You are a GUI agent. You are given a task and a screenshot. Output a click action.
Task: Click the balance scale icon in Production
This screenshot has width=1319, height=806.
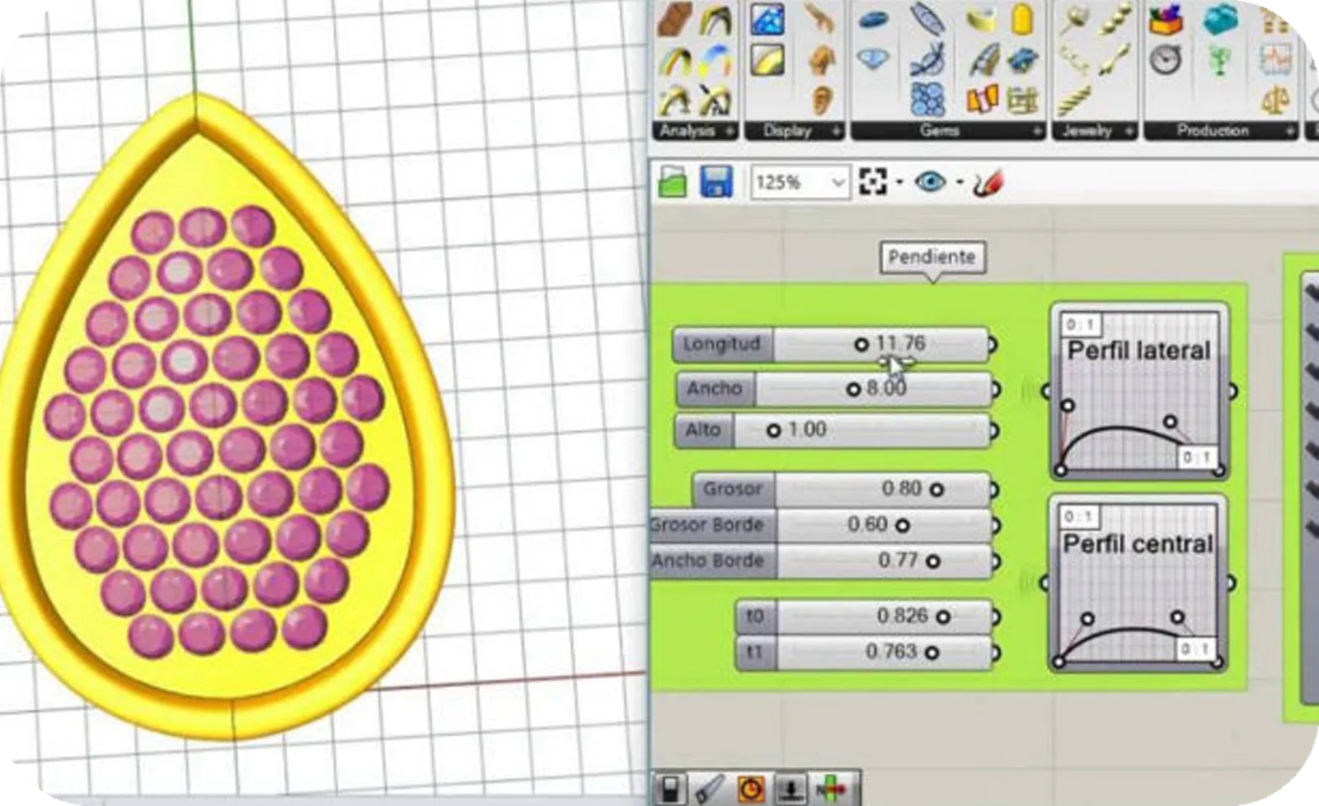[x=1274, y=101]
